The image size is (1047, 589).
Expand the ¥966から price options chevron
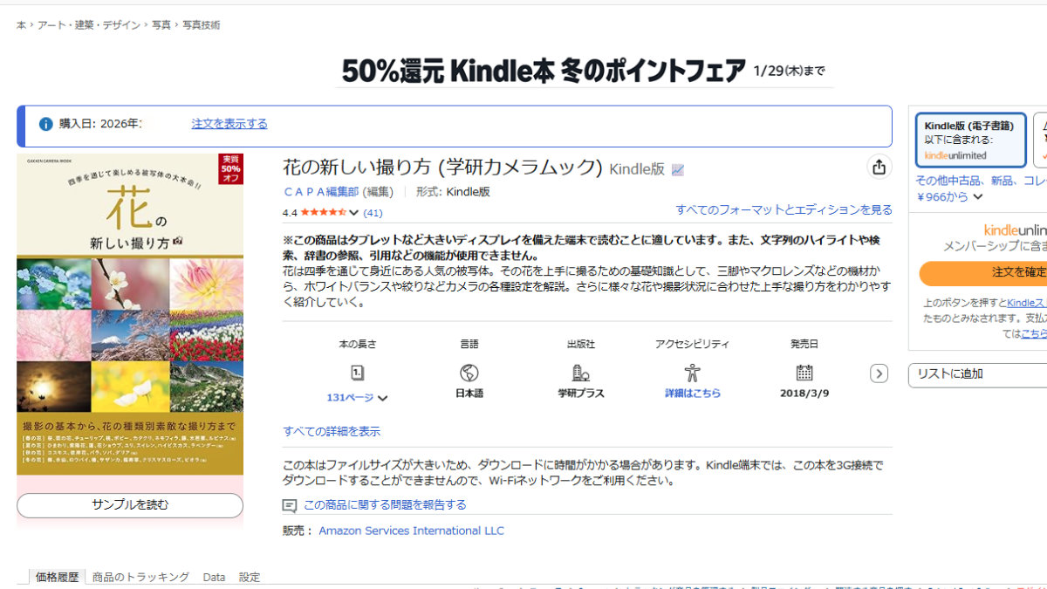pos(978,197)
